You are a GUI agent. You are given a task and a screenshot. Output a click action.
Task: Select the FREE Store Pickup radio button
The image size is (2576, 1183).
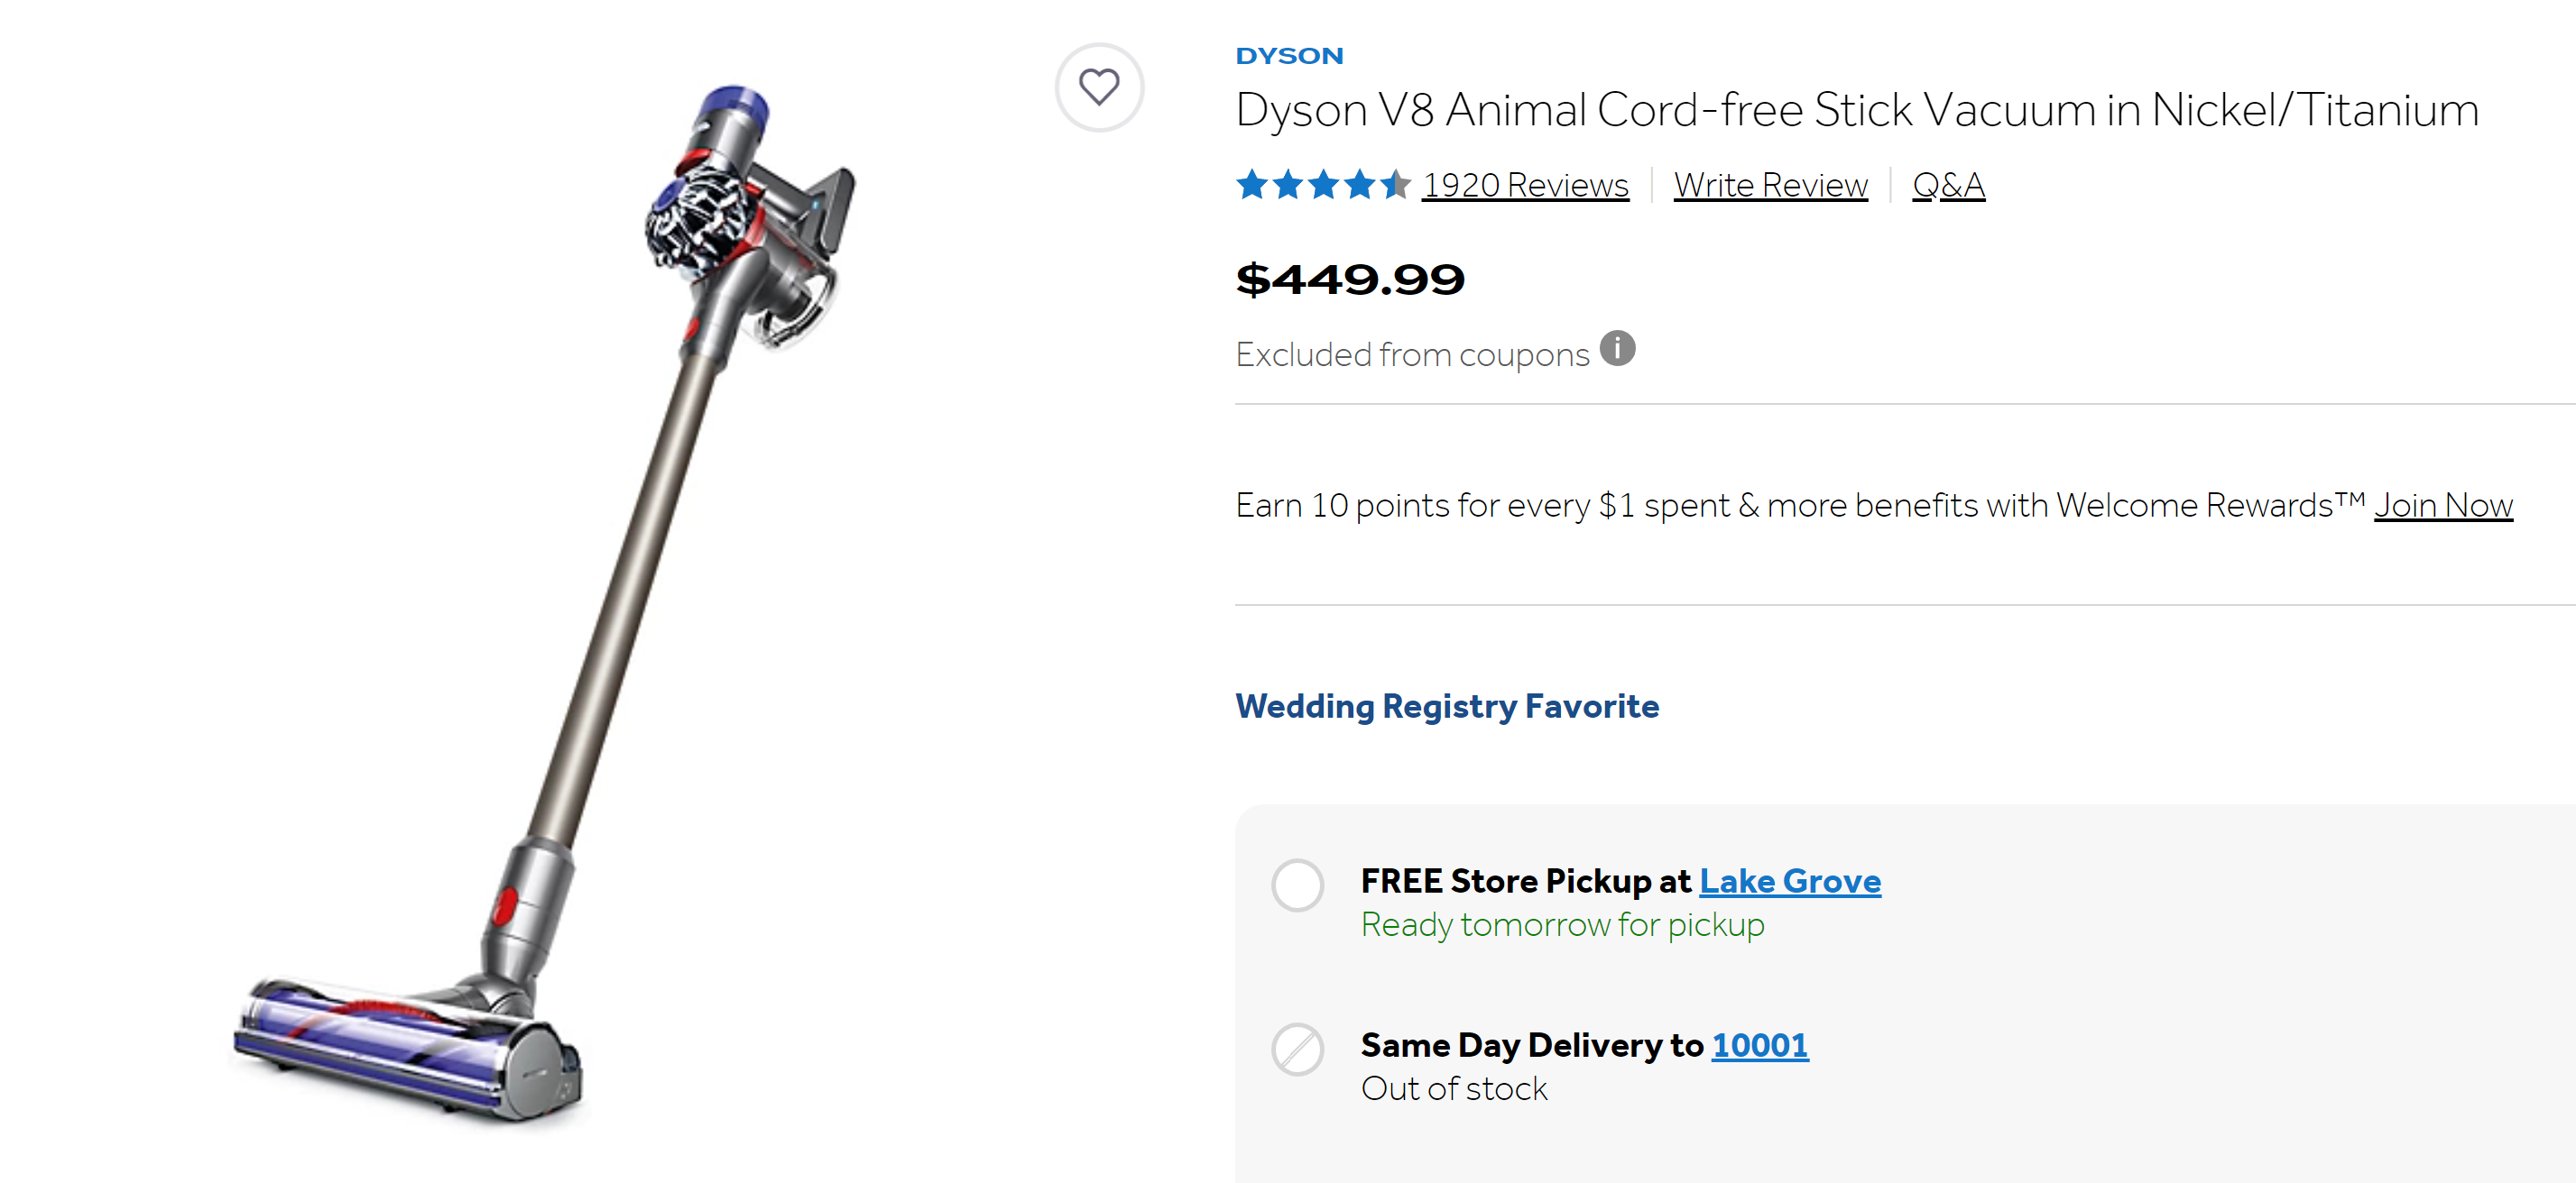point(1297,885)
